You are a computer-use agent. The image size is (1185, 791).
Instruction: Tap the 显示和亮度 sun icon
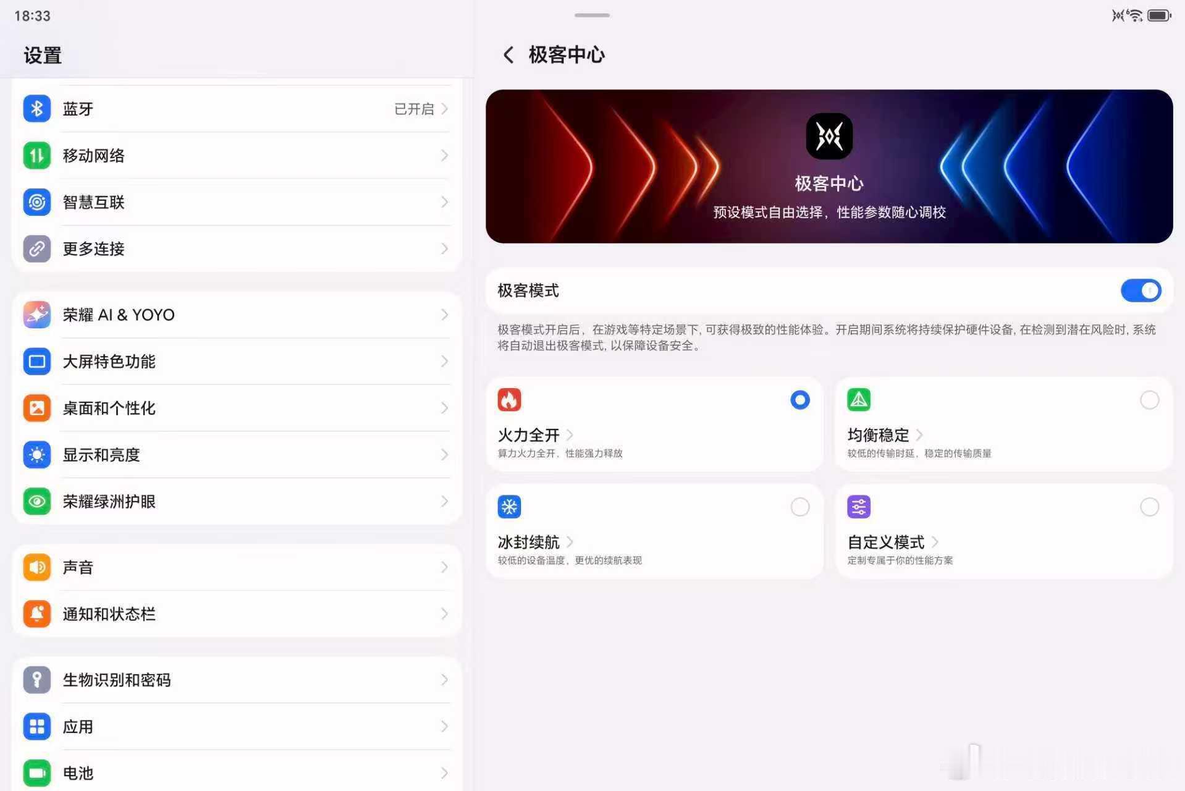pos(36,455)
